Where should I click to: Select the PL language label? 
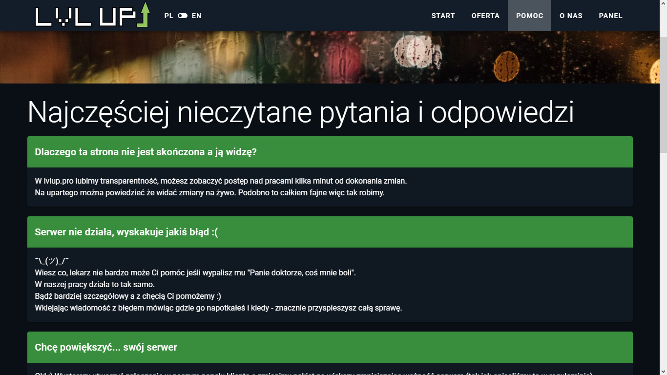(168, 16)
